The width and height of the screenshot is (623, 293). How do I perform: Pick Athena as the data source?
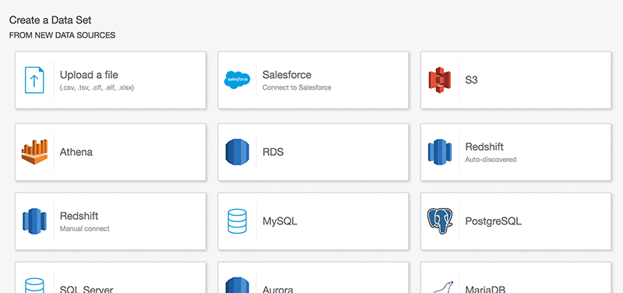click(111, 152)
